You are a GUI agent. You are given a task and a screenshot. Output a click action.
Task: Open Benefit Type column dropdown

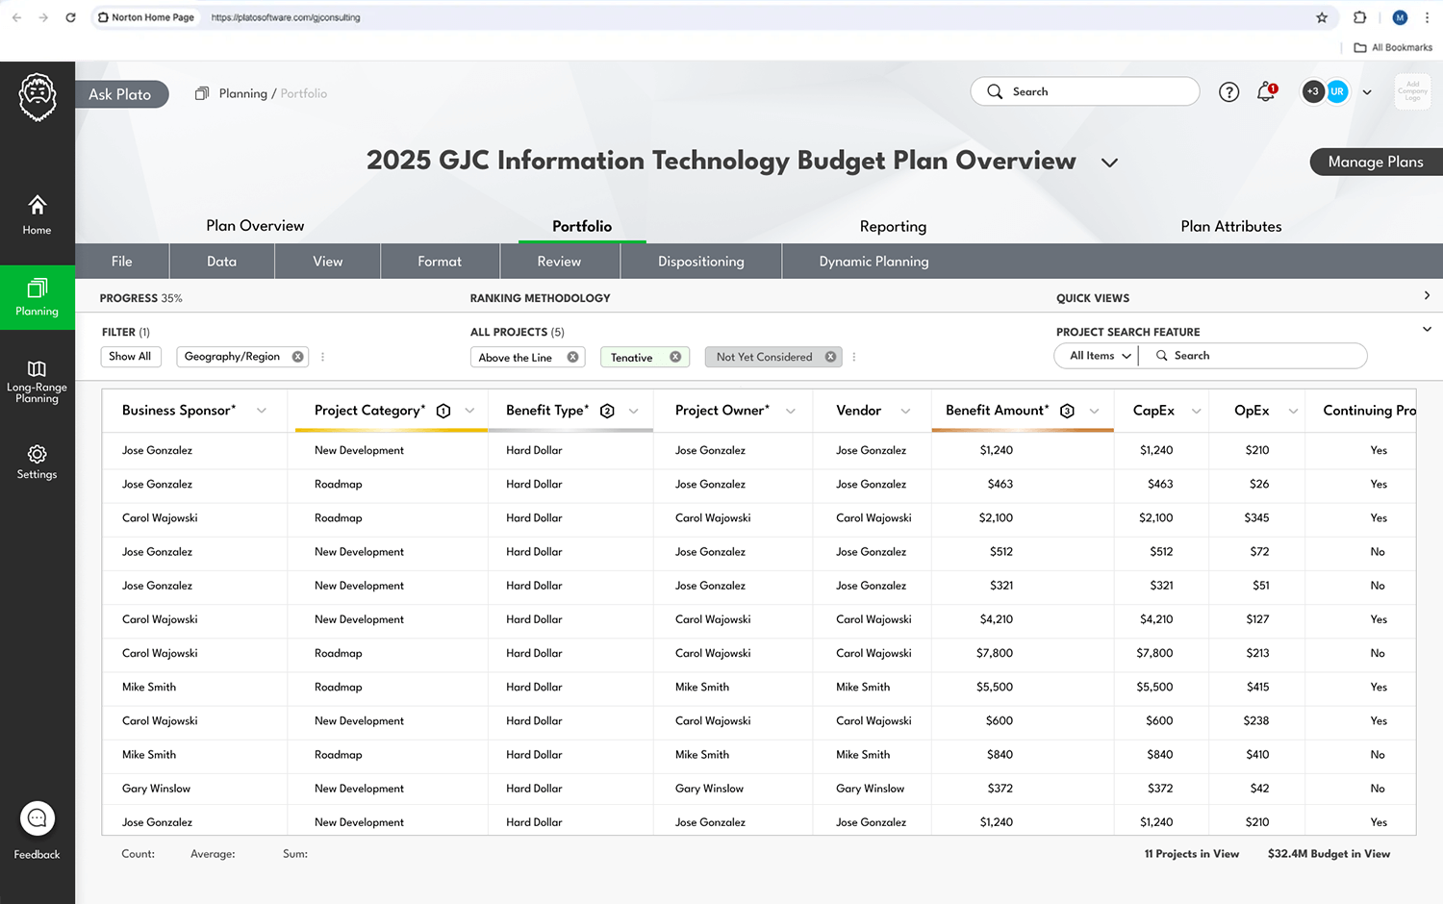[x=634, y=411]
